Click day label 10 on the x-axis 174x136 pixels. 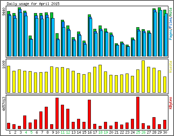pos(57,132)
